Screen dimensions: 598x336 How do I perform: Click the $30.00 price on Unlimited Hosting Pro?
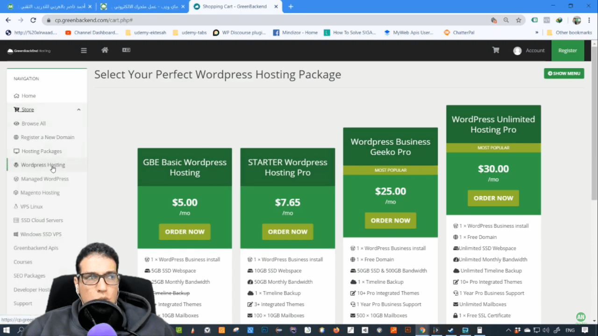click(x=493, y=169)
